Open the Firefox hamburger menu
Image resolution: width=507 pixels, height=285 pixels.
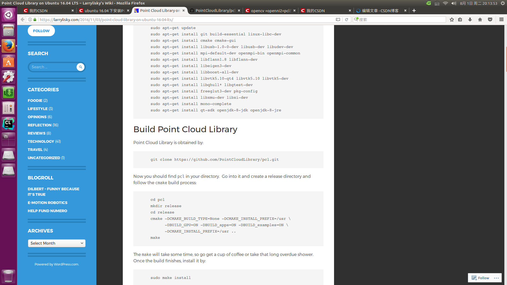click(x=501, y=20)
